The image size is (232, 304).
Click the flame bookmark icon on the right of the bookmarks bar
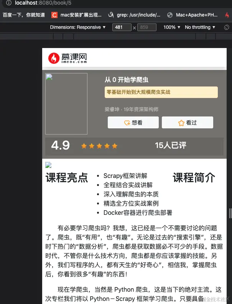[x=227, y=15]
